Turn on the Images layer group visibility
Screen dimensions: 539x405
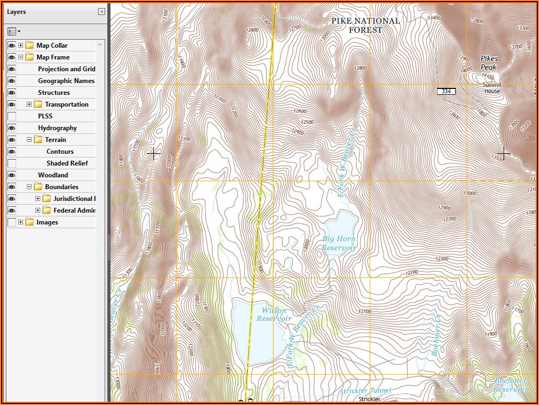(12, 222)
